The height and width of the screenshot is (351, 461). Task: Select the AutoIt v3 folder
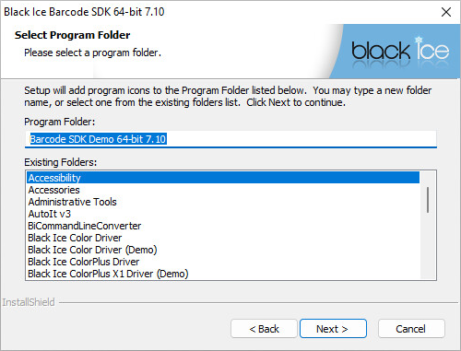[223, 214]
